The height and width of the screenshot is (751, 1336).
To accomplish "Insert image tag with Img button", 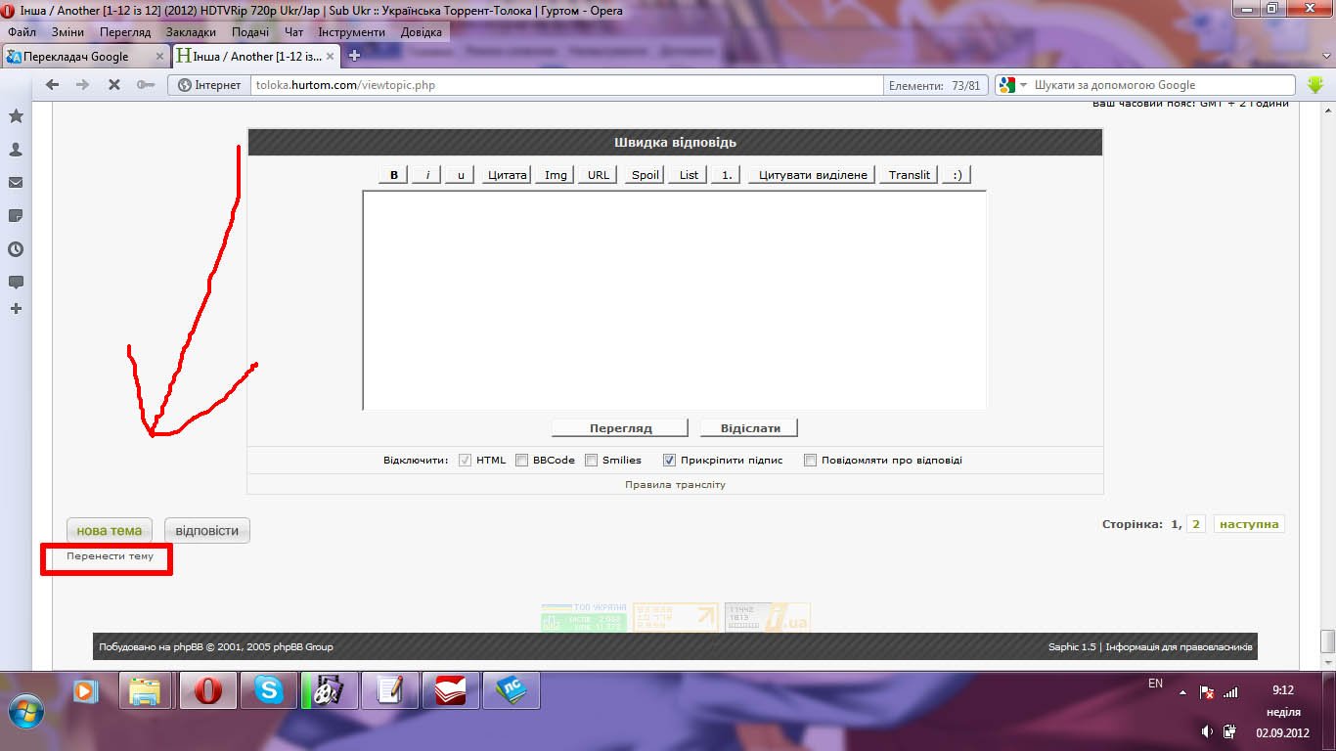I will [556, 175].
